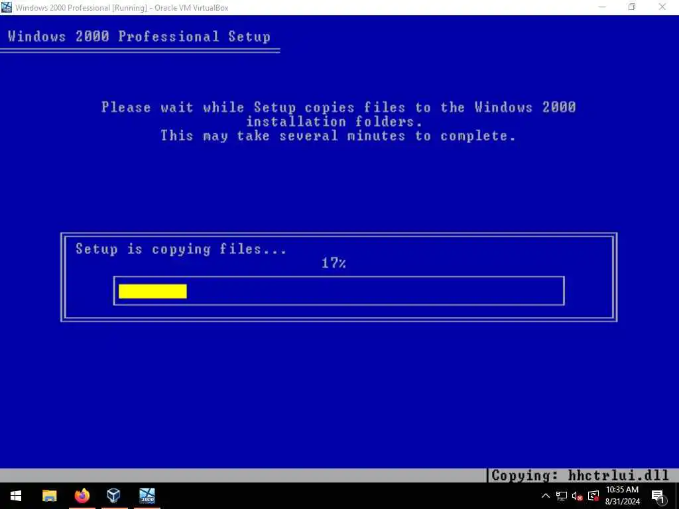Close the VirtualBox VM window
Screen dimensions: 679x509
pos(662,7)
